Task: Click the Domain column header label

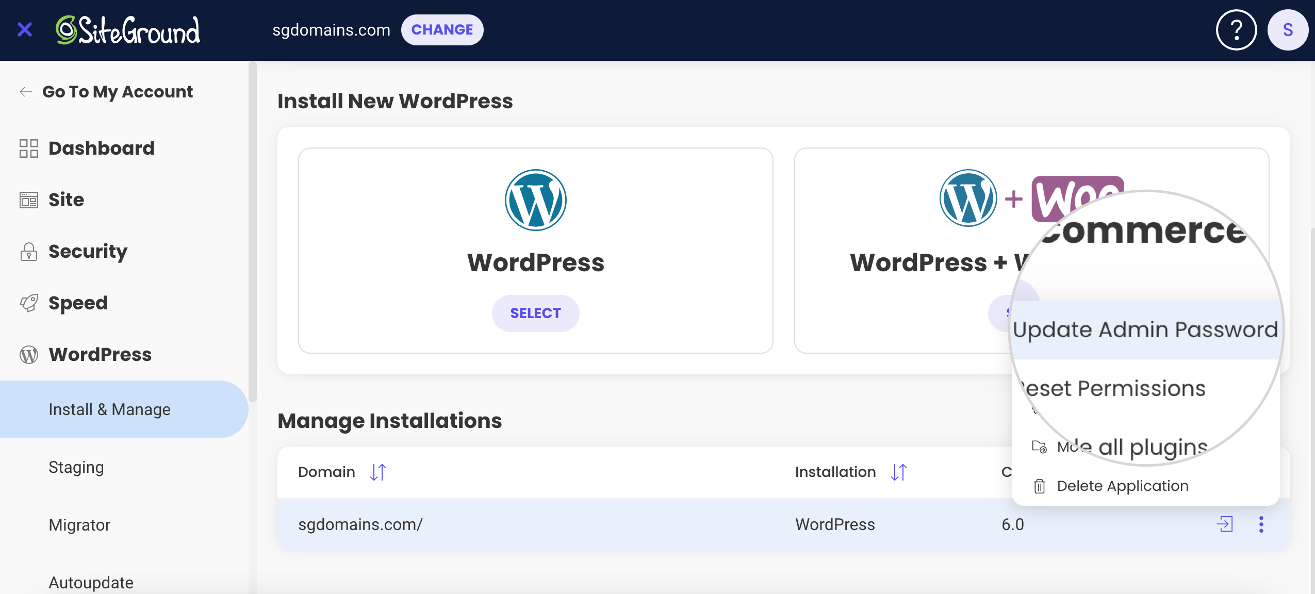Action: pos(326,472)
